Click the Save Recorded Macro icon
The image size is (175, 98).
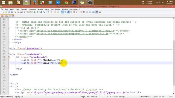pos(93,12)
